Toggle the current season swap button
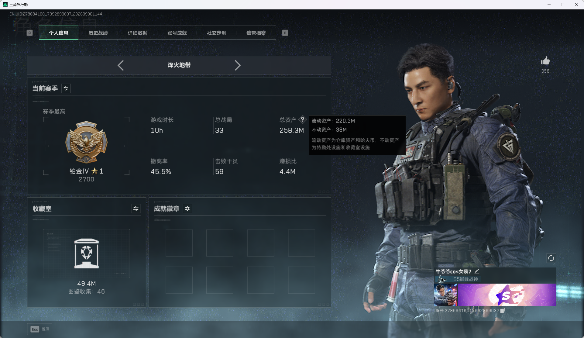The image size is (584, 338). click(66, 88)
